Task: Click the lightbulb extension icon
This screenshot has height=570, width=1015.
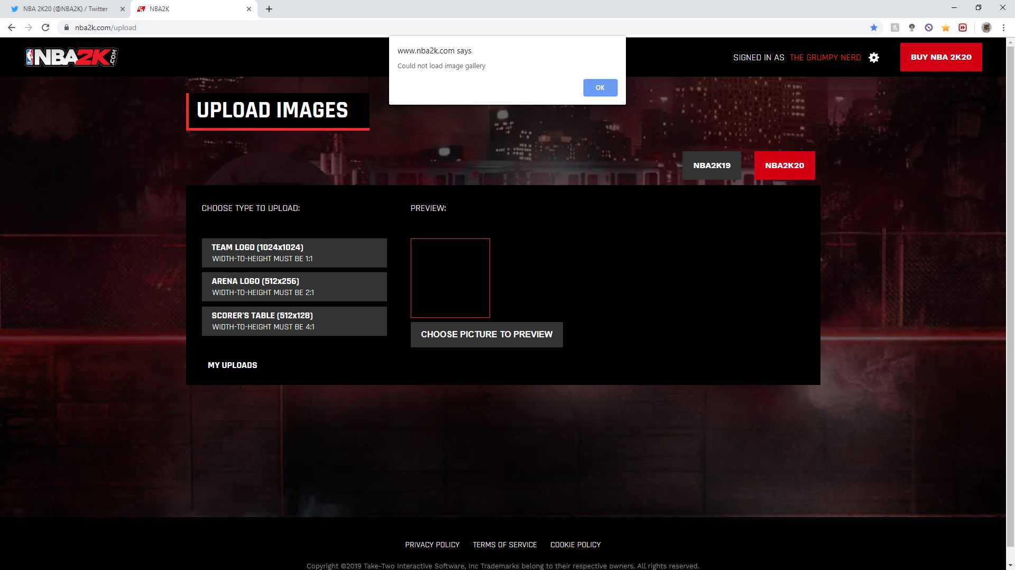Action: (x=912, y=27)
